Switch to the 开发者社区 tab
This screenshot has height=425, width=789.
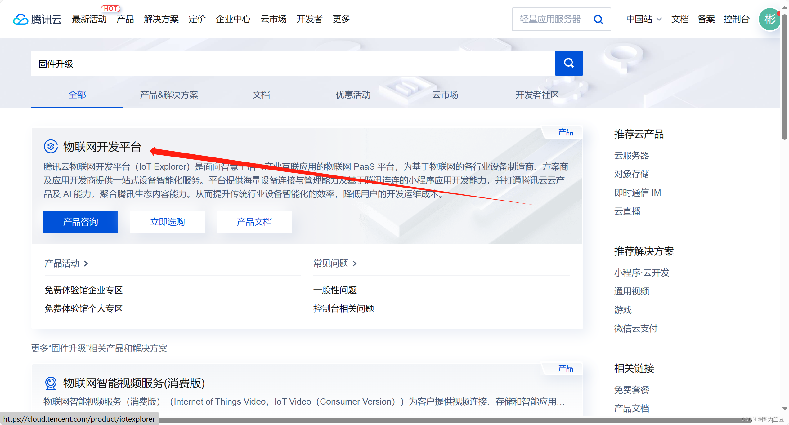click(x=537, y=95)
